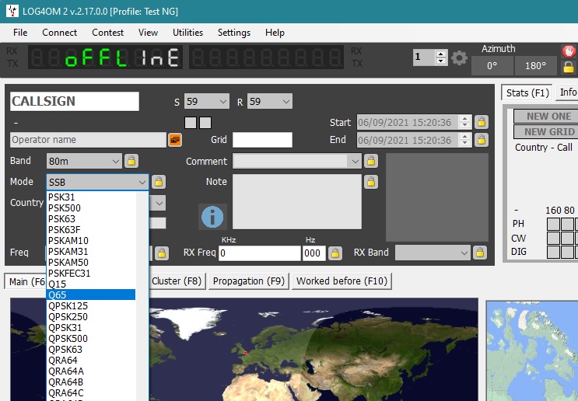Click the RX Freq KHz field

(x=260, y=253)
